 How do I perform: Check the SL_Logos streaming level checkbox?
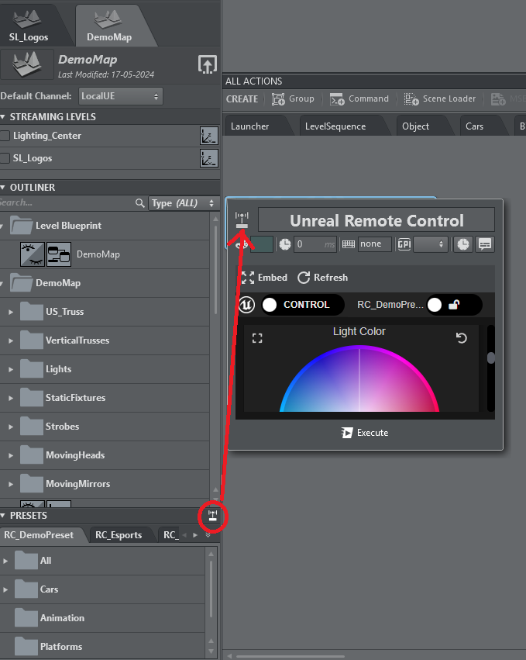point(5,158)
